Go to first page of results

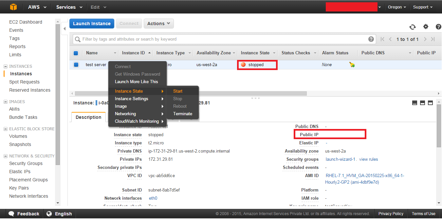[x=382, y=39]
